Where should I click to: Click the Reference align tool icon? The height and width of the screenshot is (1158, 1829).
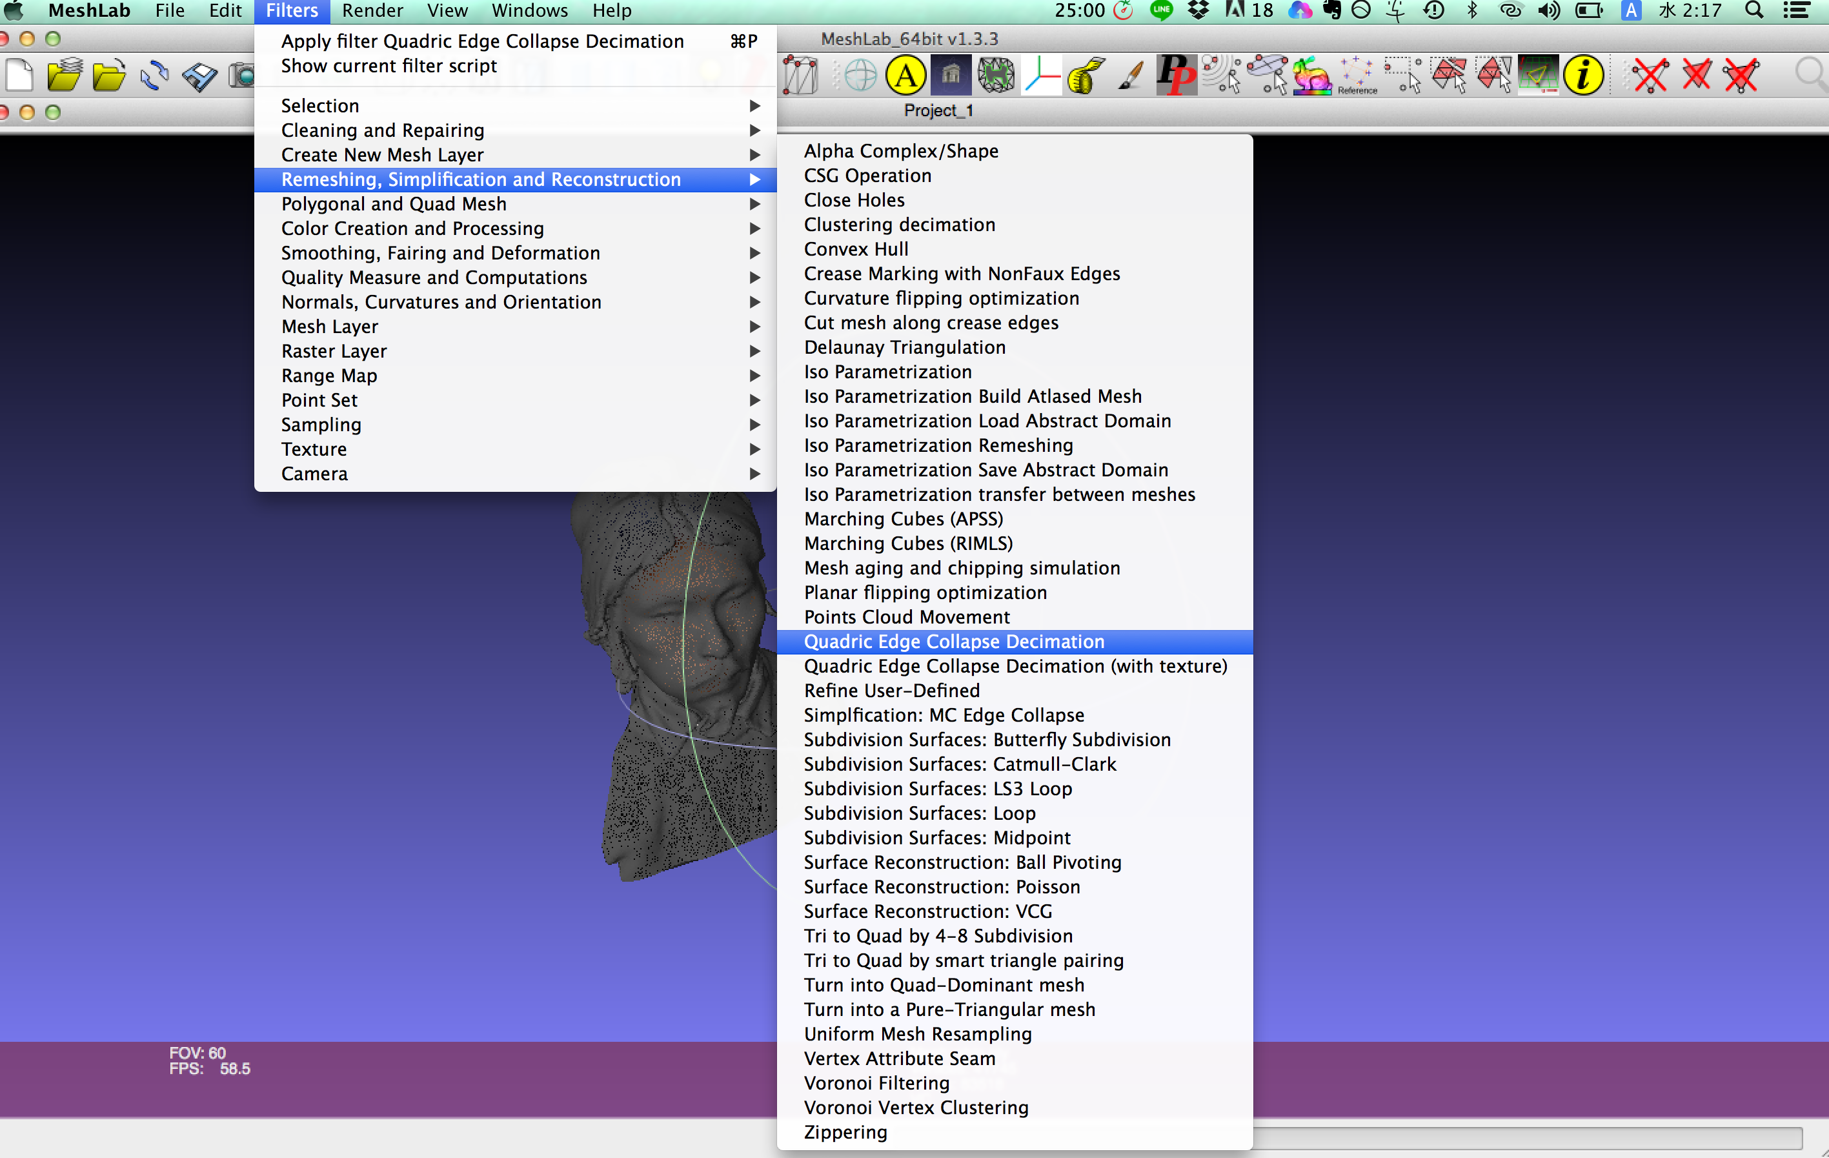pyautogui.click(x=1357, y=76)
